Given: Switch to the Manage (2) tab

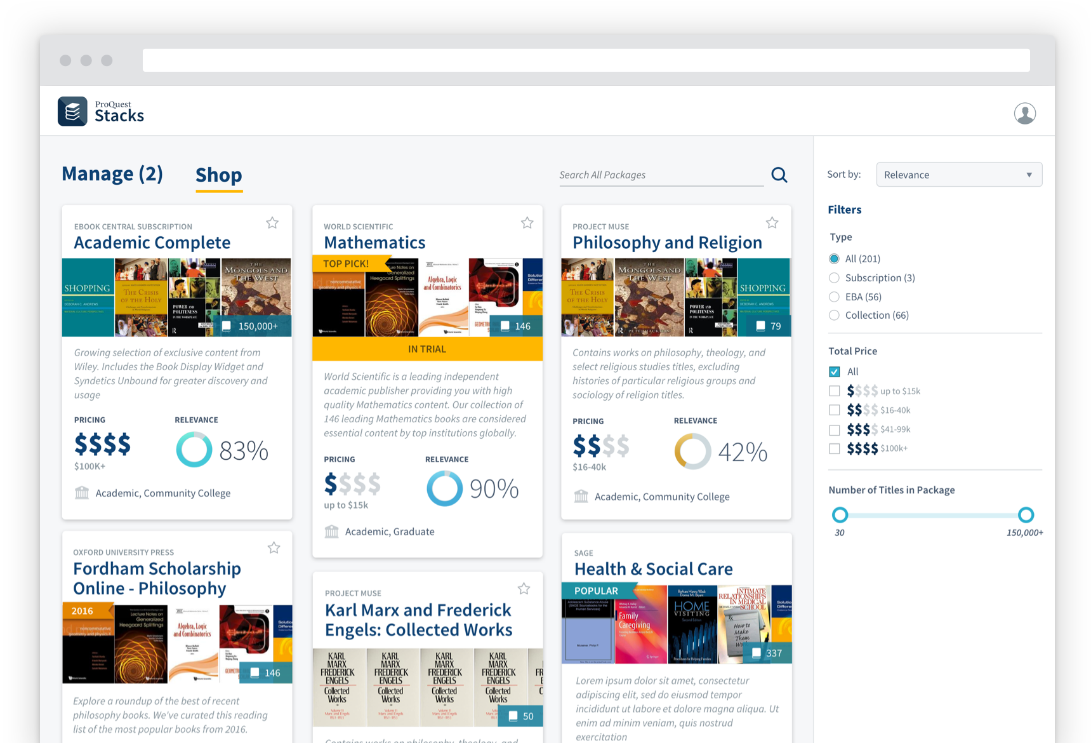Looking at the screenshot, I should tap(112, 173).
